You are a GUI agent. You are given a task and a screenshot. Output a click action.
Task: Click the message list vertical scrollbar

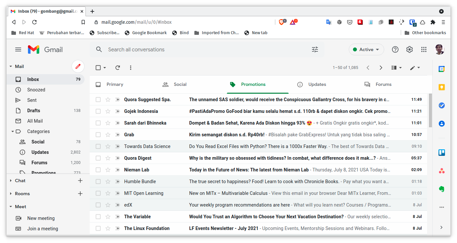coord(430,110)
